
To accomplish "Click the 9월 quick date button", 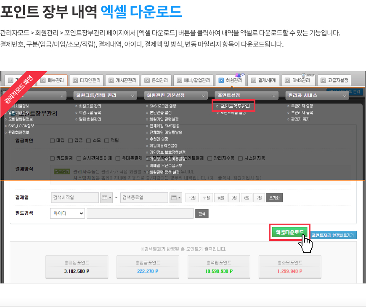I will tap(234, 198).
